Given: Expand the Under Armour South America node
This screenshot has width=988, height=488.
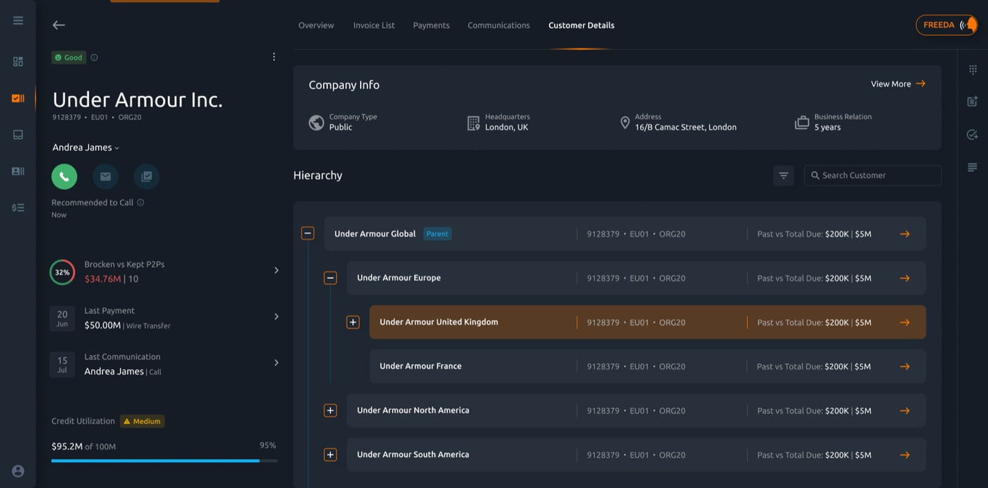Looking at the screenshot, I should [x=330, y=455].
